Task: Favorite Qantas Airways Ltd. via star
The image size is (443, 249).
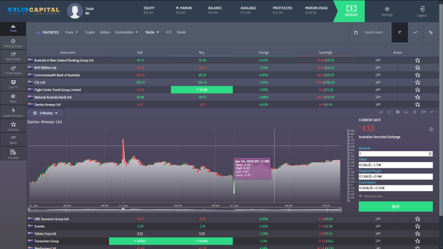Action: click(418, 105)
